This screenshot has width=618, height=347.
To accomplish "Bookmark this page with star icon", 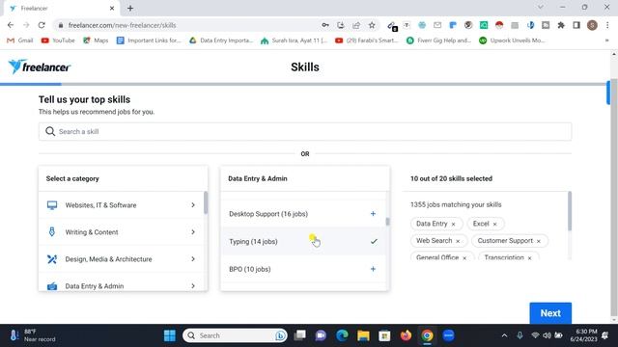I will coord(372,25).
